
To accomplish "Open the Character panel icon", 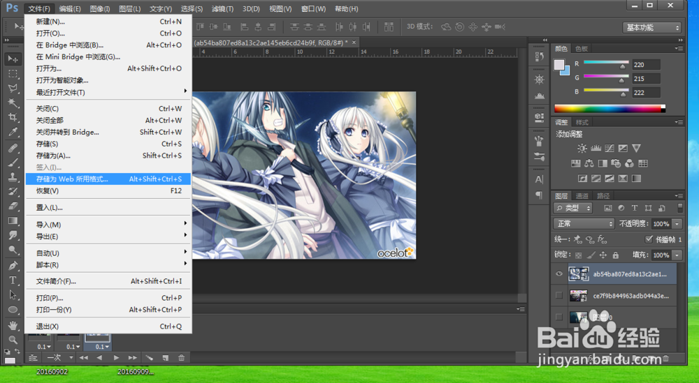I will 539,179.
